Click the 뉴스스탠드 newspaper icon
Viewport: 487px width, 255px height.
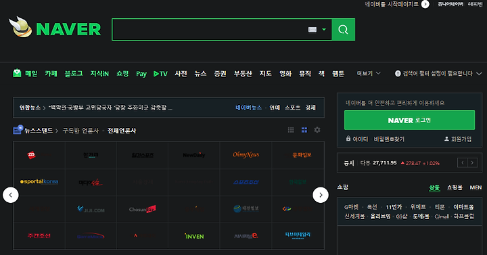pyautogui.click(x=18, y=130)
